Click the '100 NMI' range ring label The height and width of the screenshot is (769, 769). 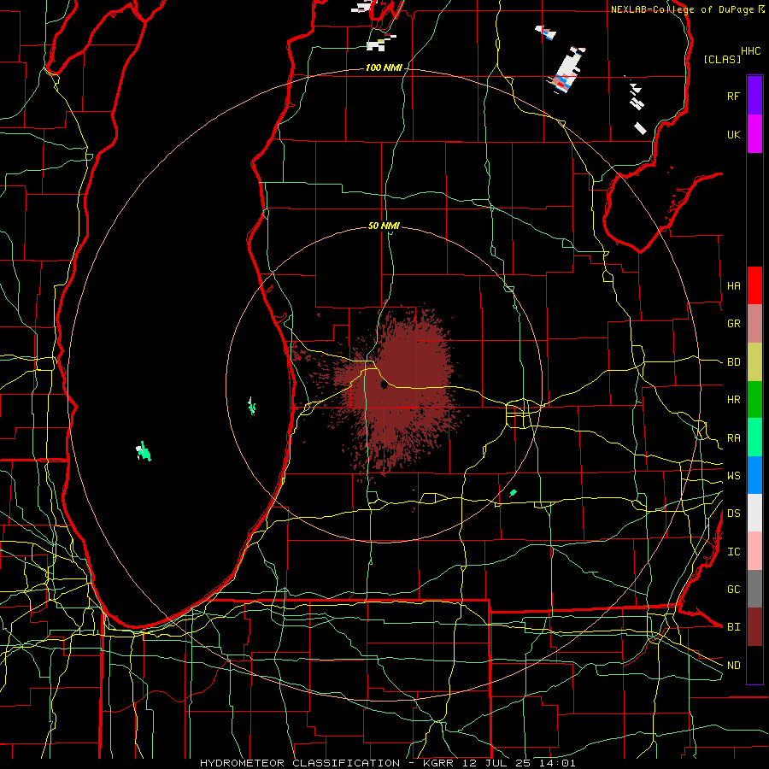[384, 68]
